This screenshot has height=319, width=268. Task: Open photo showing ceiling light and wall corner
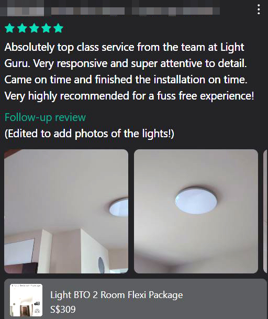click(x=66, y=211)
